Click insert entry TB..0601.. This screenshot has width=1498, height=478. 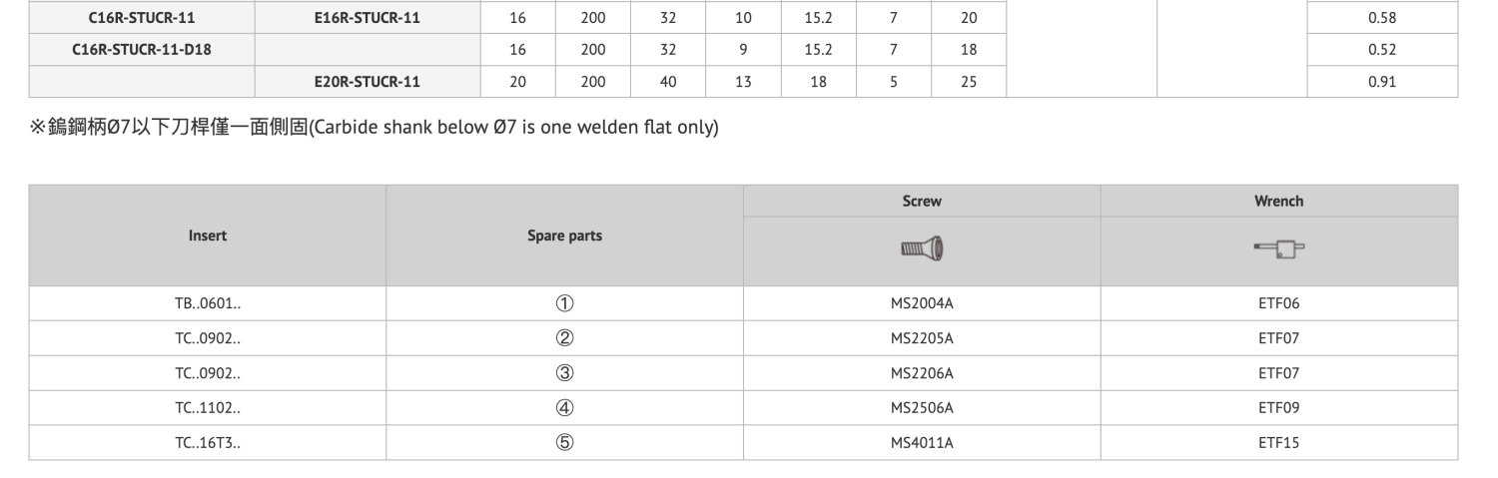[x=208, y=304]
